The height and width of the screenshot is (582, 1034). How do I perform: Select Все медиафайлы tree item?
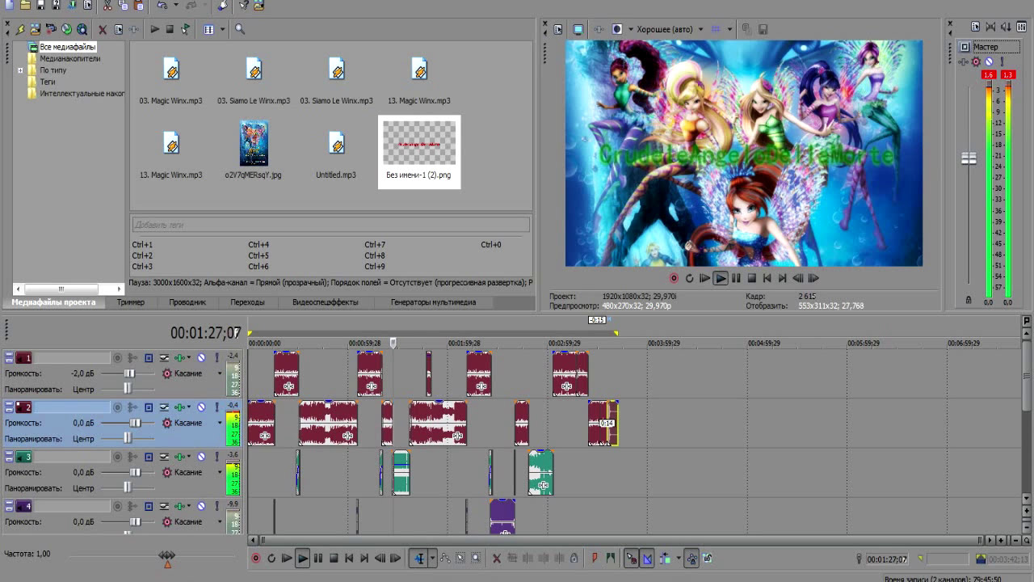pyautogui.click(x=68, y=47)
